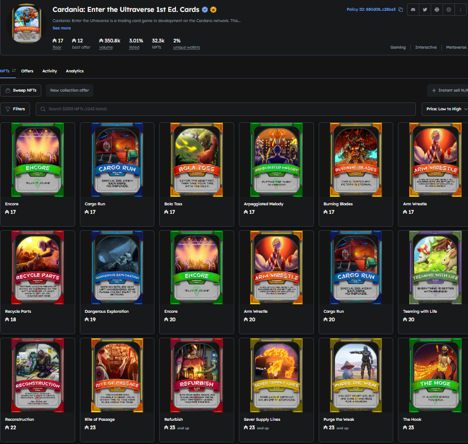Refresh NFTs using the icon beside NFTs tab

coord(14,71)
